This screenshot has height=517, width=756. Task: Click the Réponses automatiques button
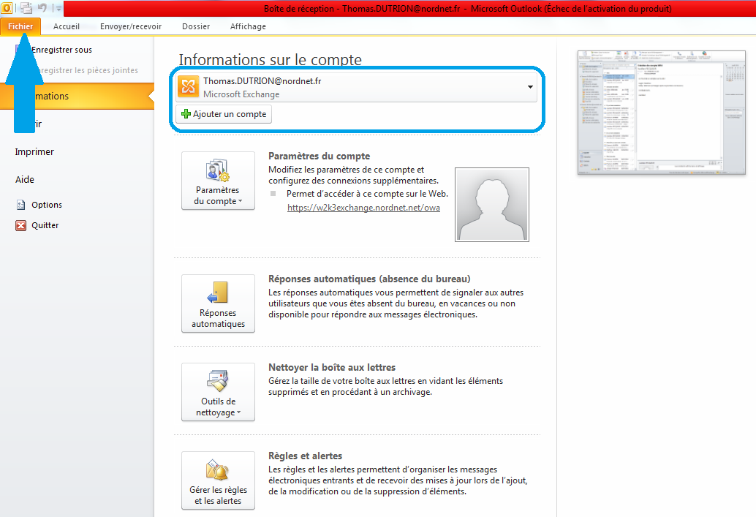(218, 303)
